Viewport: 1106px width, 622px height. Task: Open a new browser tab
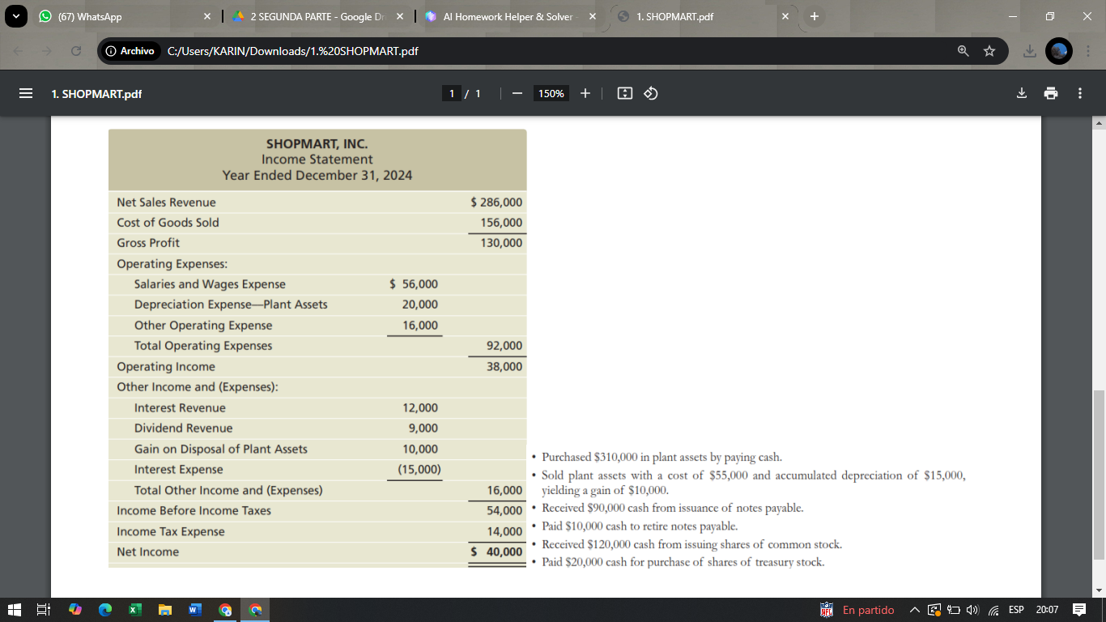tap(814, 16)
